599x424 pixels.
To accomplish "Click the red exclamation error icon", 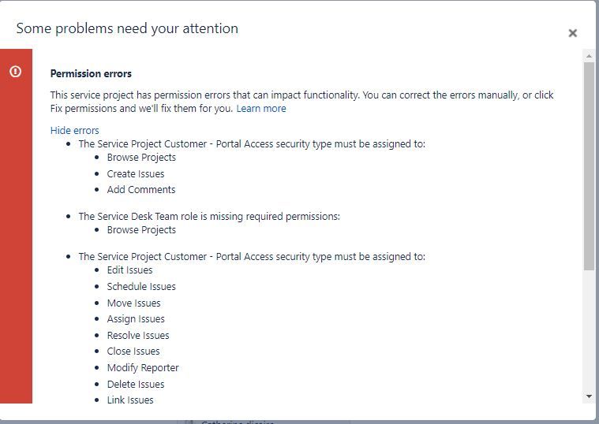I will tap(15, 72).
